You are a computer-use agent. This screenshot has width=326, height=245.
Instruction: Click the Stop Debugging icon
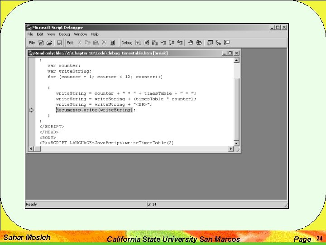pos(146,43)
